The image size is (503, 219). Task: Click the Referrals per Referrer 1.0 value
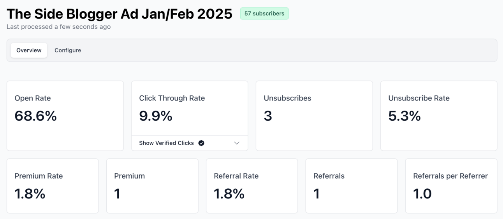click(x=422, y=193)
